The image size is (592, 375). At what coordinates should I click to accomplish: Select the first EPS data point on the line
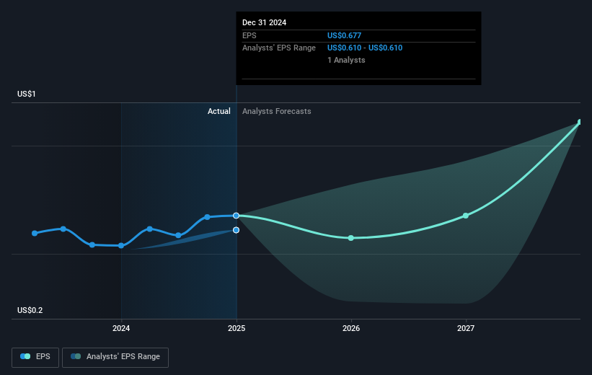(x=35, y=234)
